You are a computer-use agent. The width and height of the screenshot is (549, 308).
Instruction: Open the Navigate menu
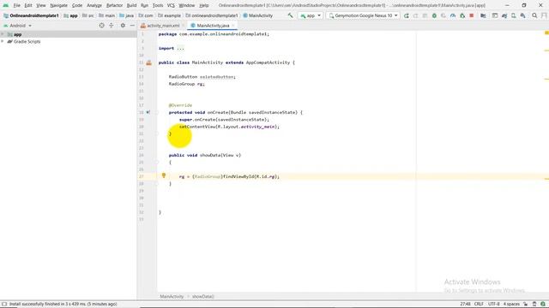click(58, 5)
